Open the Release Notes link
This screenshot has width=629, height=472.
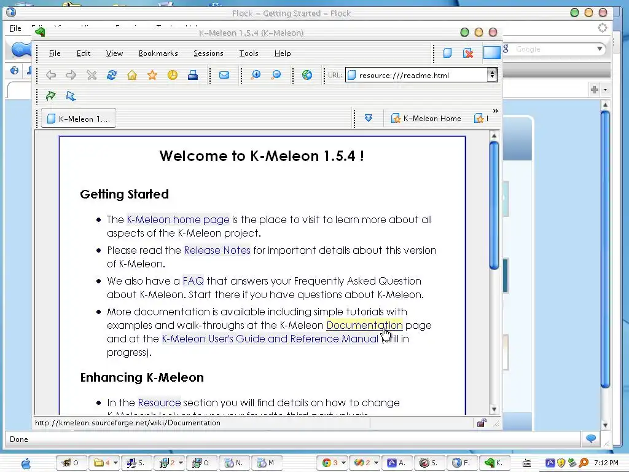coord(217,250)
